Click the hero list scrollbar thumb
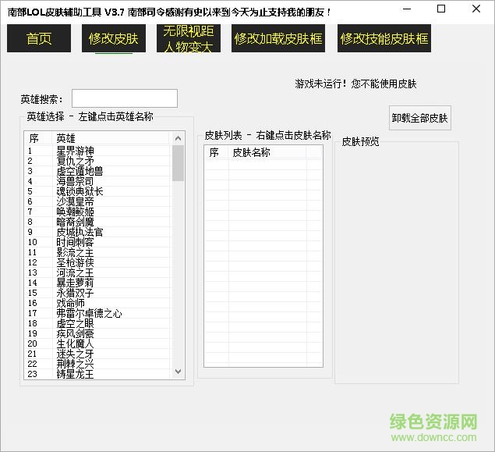The width and height of the screenshot is (495, 452). 178,162
